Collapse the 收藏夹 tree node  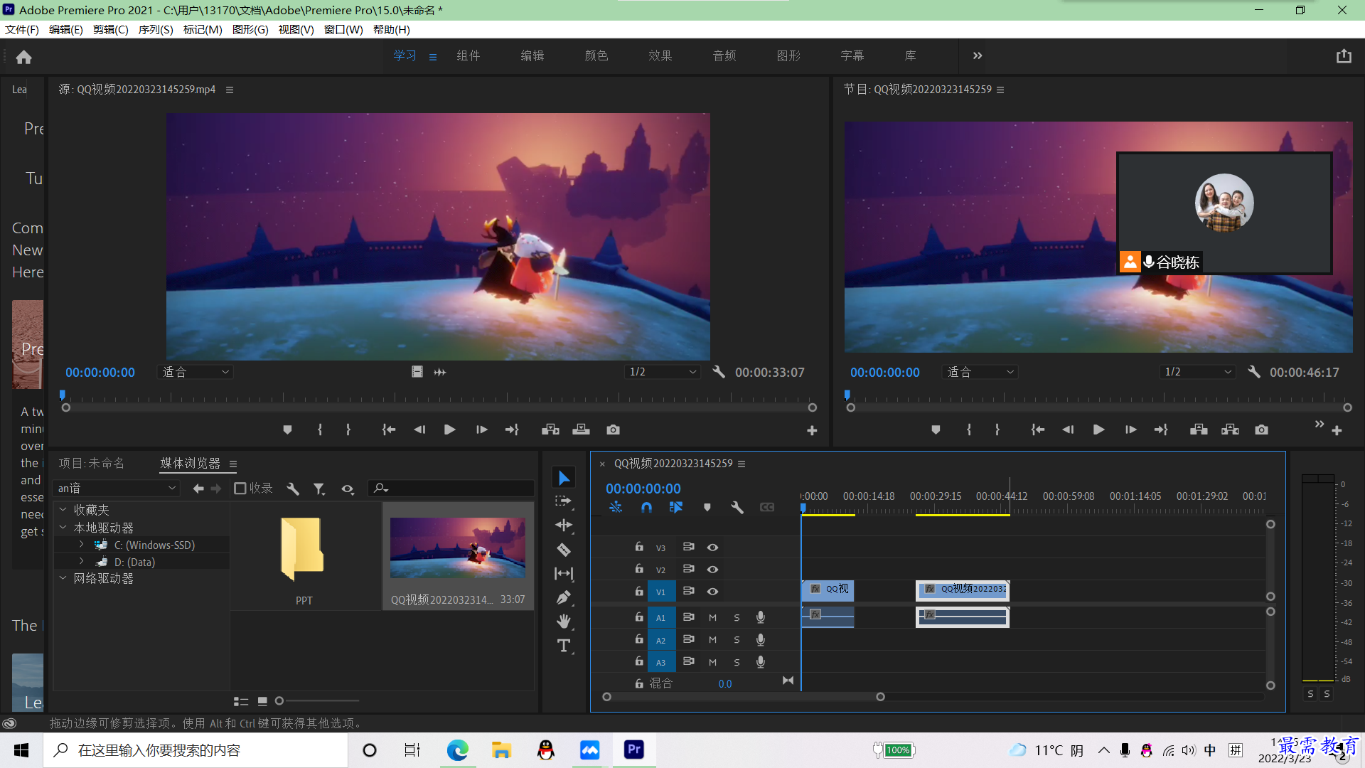click(63, 509)
